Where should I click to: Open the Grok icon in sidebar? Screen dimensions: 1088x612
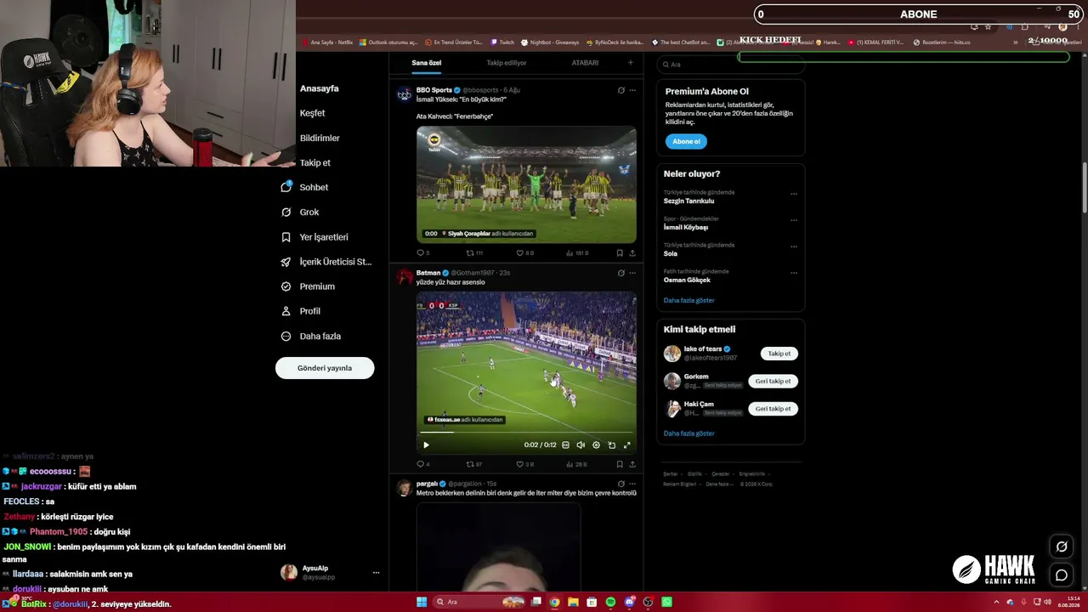(286, 212)
